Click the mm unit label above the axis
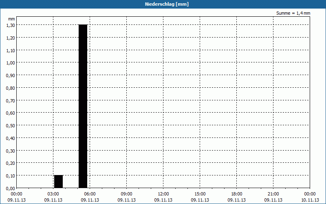This screenshot has height=204, width=326. (x=12, y=19)
